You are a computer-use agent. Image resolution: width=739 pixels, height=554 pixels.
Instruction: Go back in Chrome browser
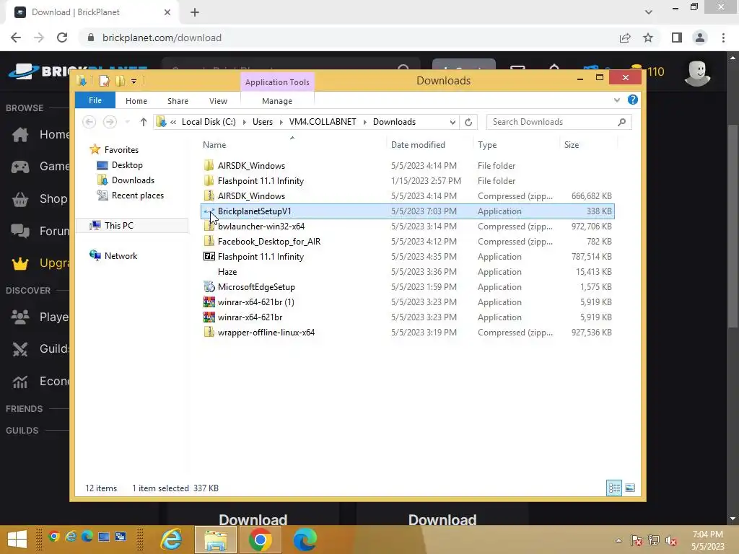(16, 38)
